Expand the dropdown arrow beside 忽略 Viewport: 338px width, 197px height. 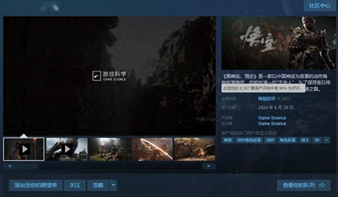point(113,185)
